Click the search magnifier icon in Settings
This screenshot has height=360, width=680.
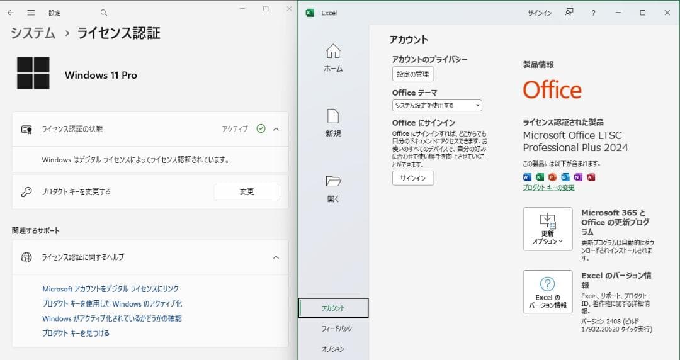point(104,13)
